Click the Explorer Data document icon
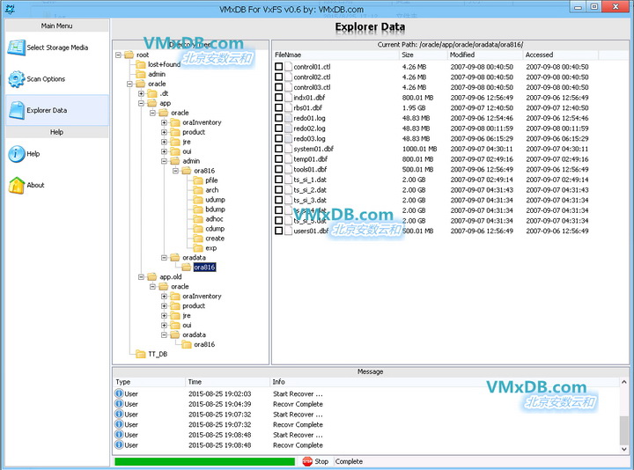 tap(17, 110)
